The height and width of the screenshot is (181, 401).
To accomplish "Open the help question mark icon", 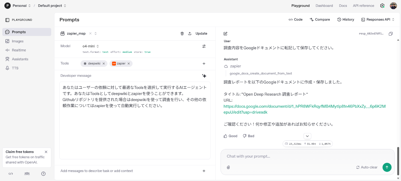I will point(43,174).
